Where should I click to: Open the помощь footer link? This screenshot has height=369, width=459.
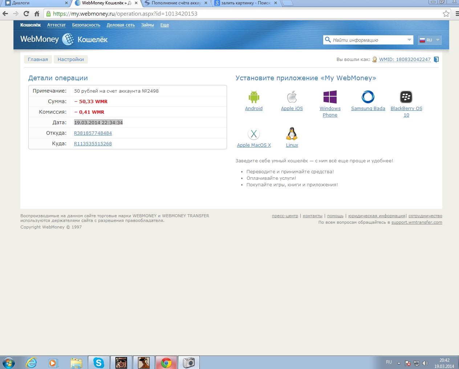tap(335, 216)
